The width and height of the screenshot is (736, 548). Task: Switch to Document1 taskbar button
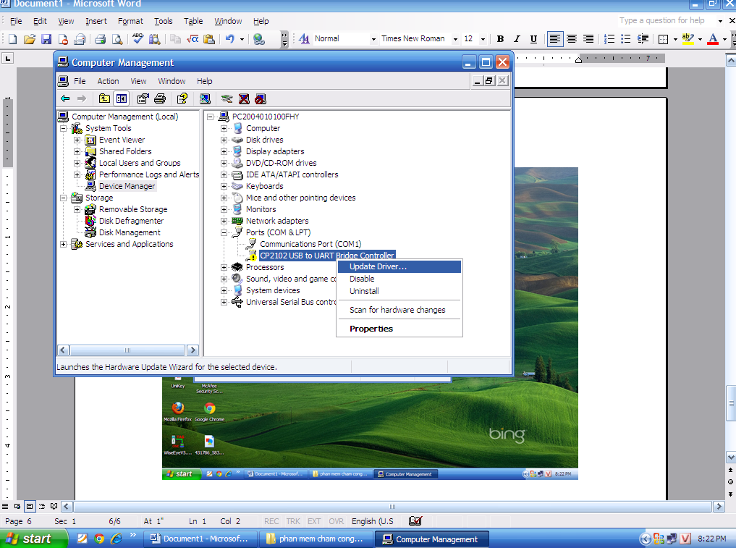point(199,539)
